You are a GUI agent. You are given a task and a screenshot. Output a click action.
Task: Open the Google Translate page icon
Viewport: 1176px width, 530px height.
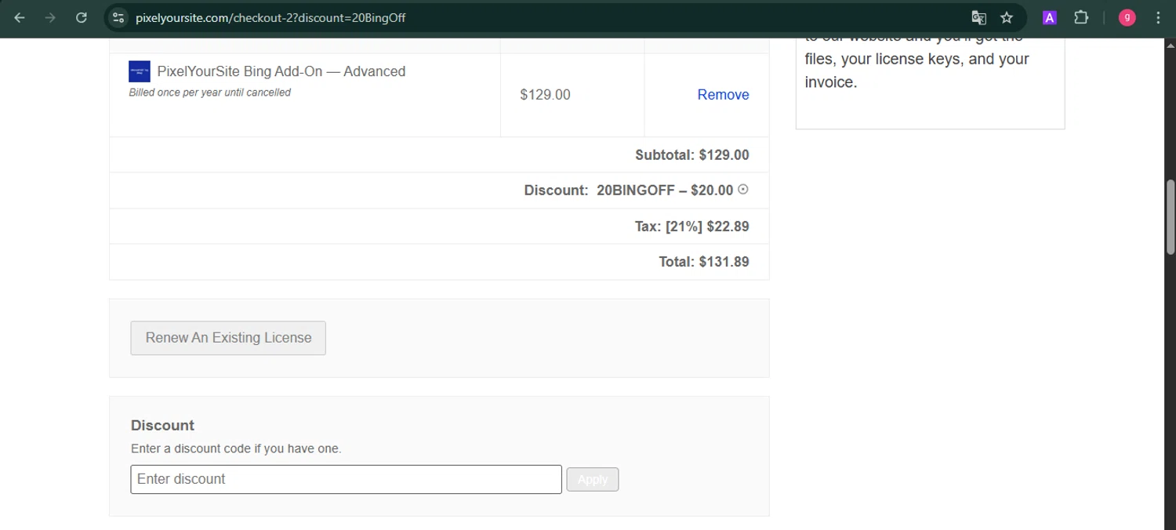pyautogui.click(x=978, y=17)
